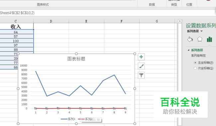This screenshot has width=216, height=126.
Task: Click the chart's left-middle resize handle
Action: coord(18,89)
